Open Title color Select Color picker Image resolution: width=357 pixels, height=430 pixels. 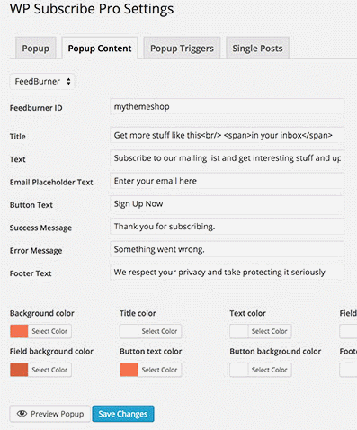pyautogui.click(x=159, y=331)
